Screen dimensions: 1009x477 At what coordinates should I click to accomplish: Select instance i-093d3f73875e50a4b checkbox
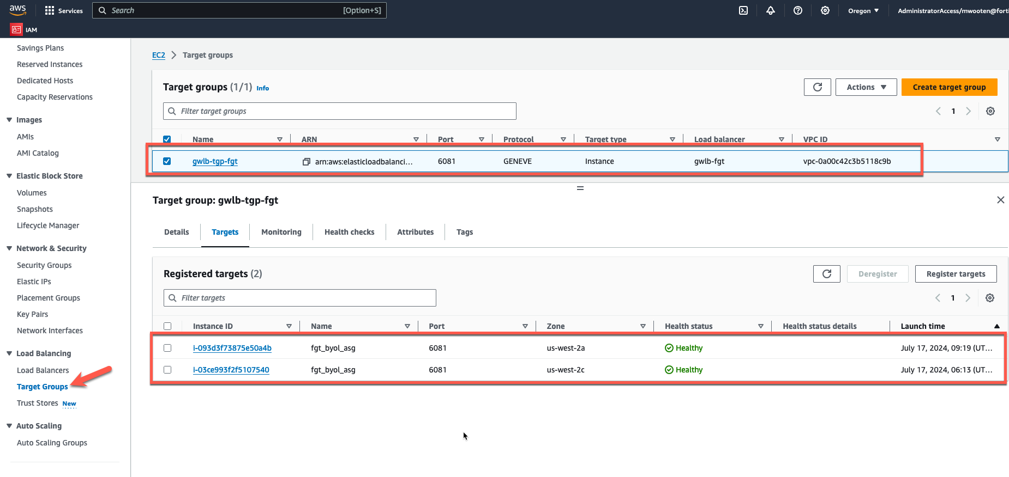[167, 348]
